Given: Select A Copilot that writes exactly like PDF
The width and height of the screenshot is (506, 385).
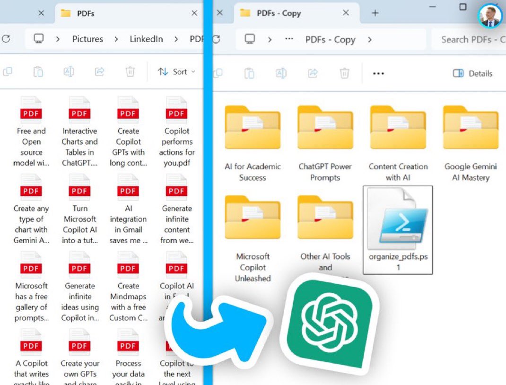Looking at the screenshot, I should [31, 357].
